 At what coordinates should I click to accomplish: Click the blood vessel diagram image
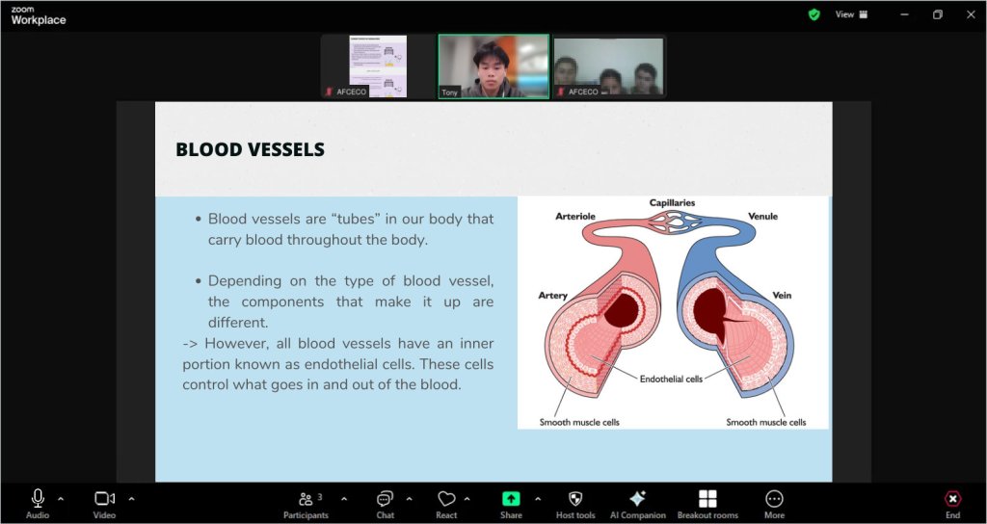672,313
